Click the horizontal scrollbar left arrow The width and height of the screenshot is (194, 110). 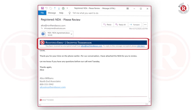click(40, 105)
